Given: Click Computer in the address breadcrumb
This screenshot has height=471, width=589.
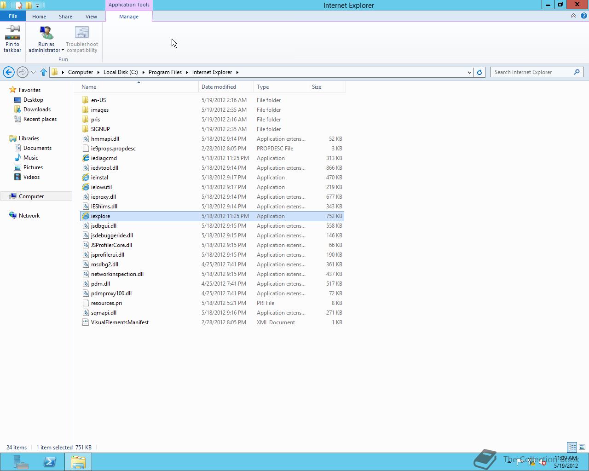Looking at the screenshot, I should coord(81,72).
